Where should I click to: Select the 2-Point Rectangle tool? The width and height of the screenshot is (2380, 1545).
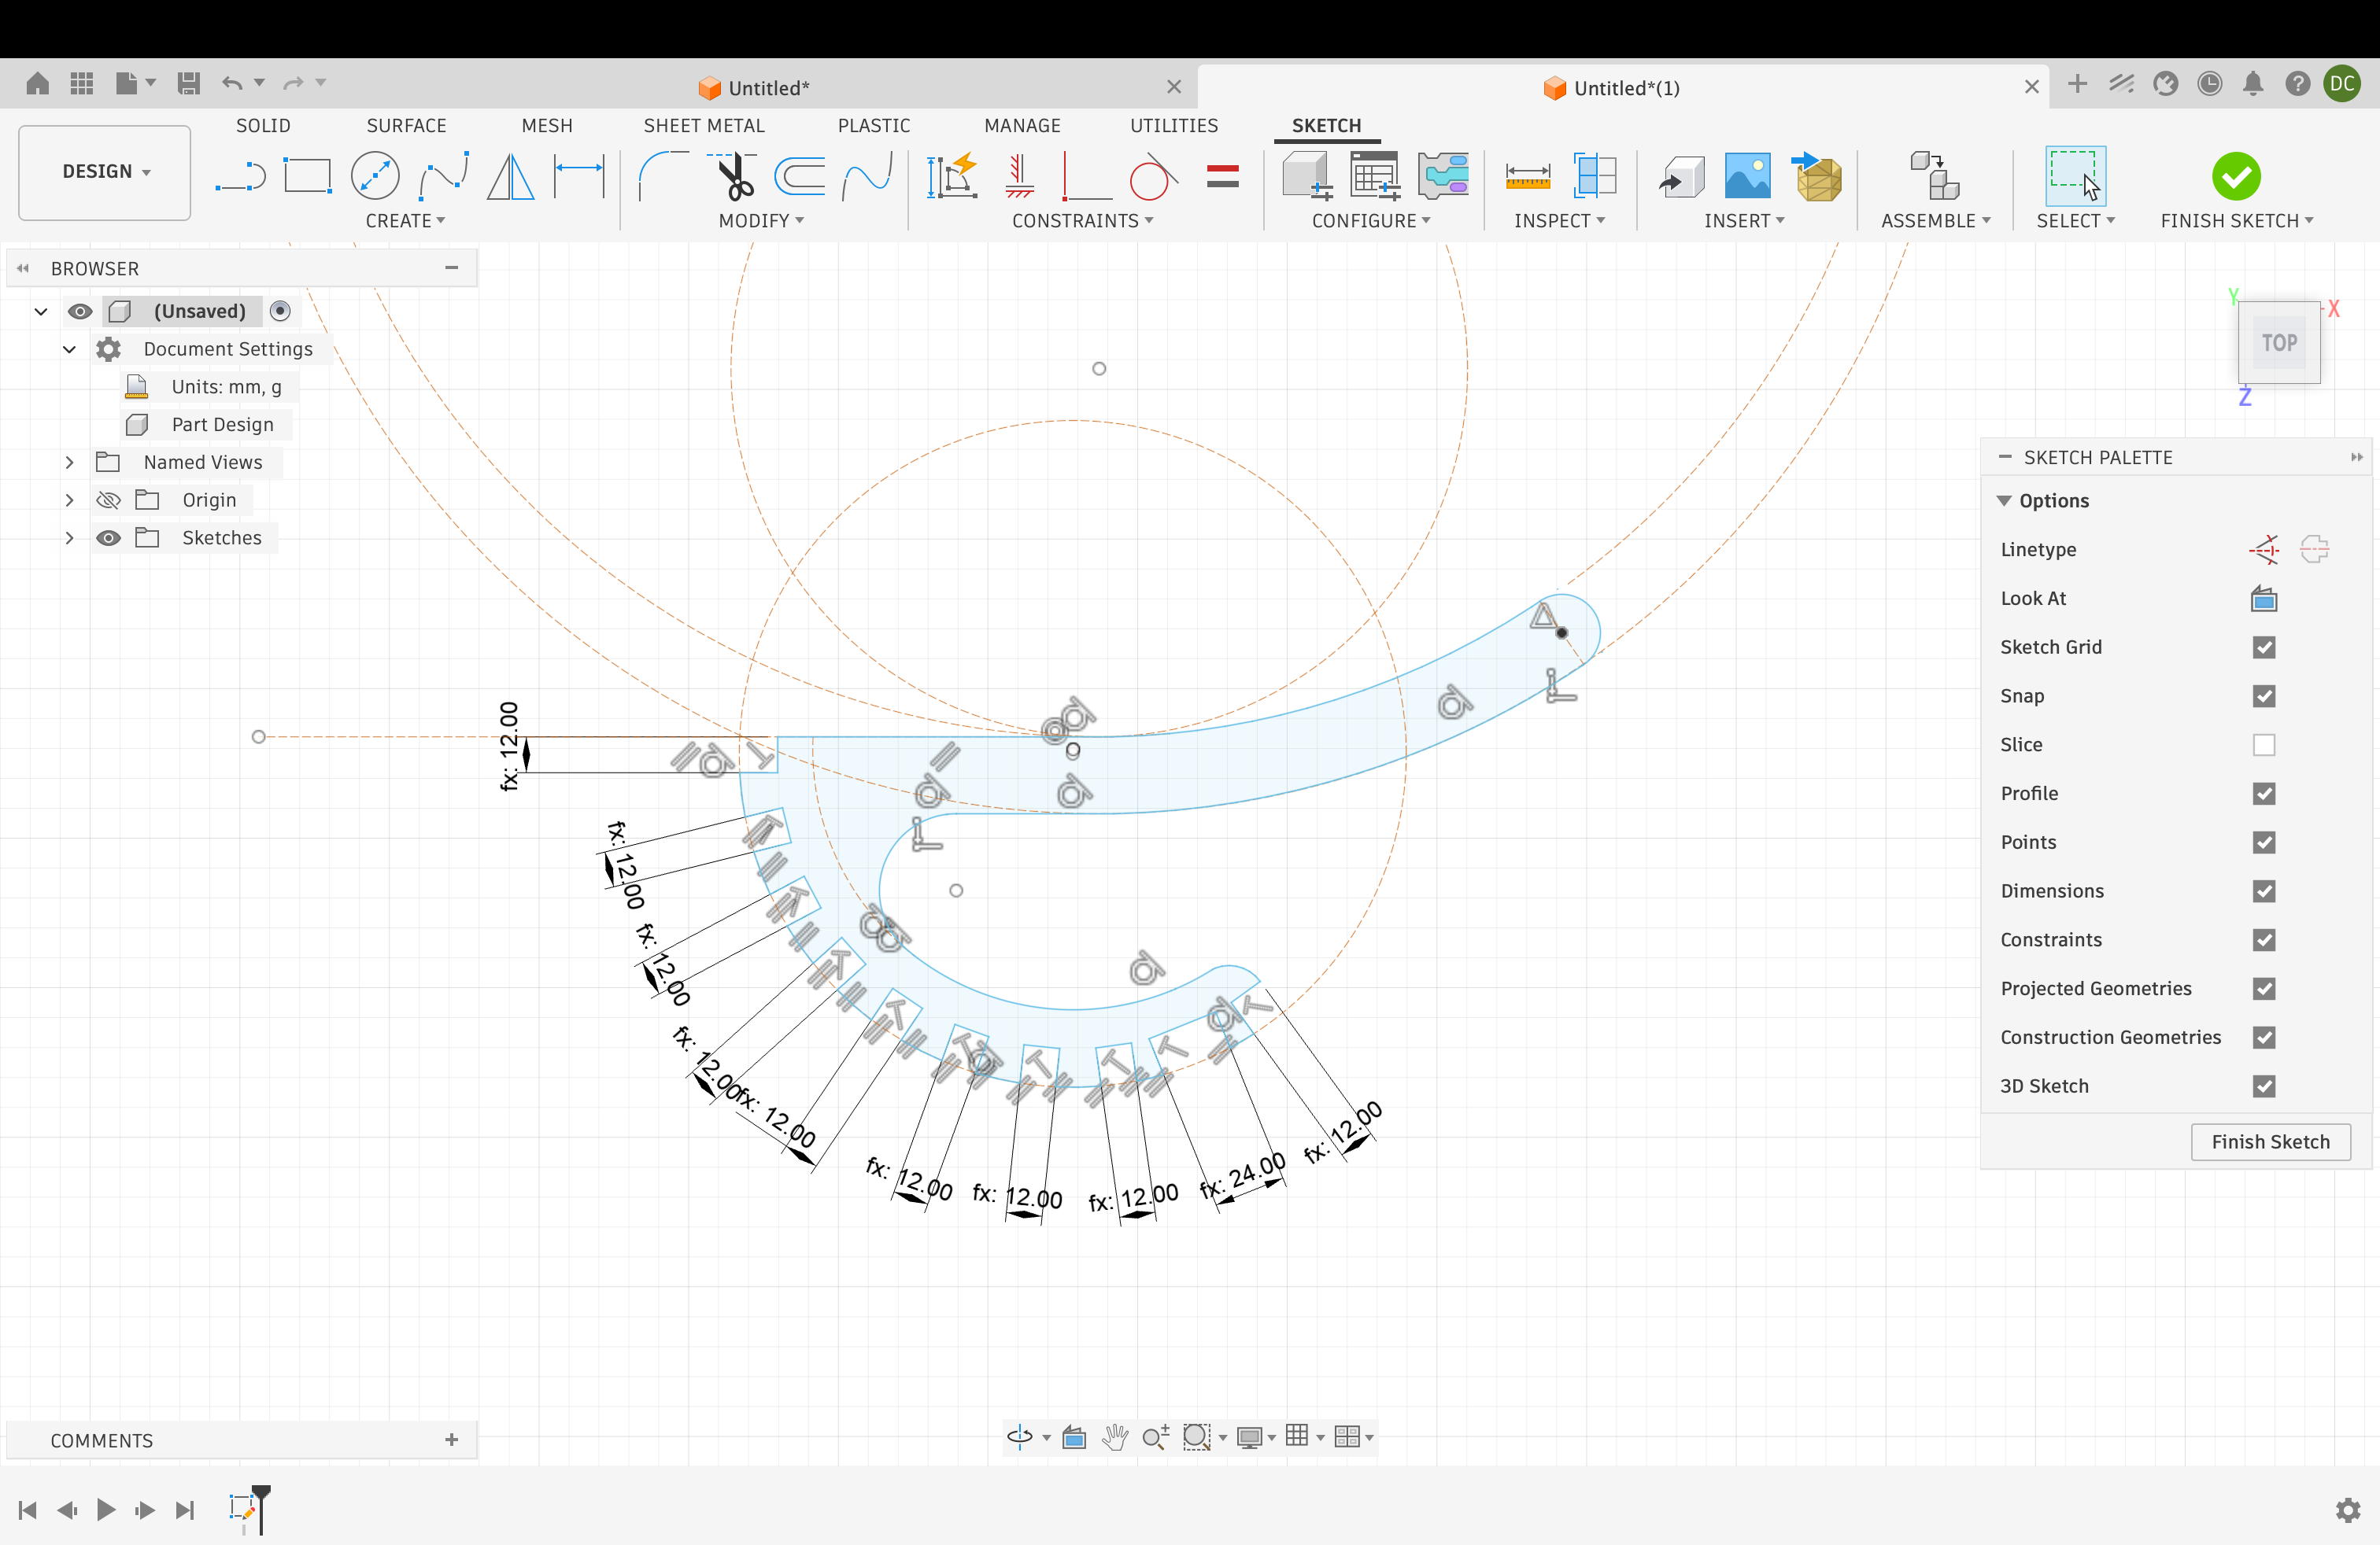click(307, 177)
